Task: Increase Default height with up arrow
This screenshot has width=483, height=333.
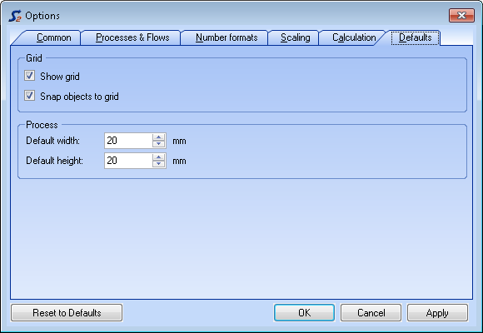Action: click(158, 157)
